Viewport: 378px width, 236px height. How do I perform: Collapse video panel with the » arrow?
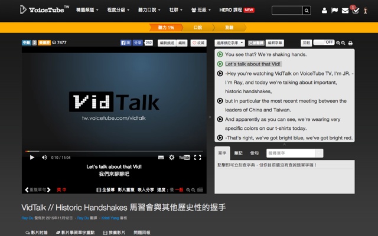pyautogui.click(x=210, y=117)
